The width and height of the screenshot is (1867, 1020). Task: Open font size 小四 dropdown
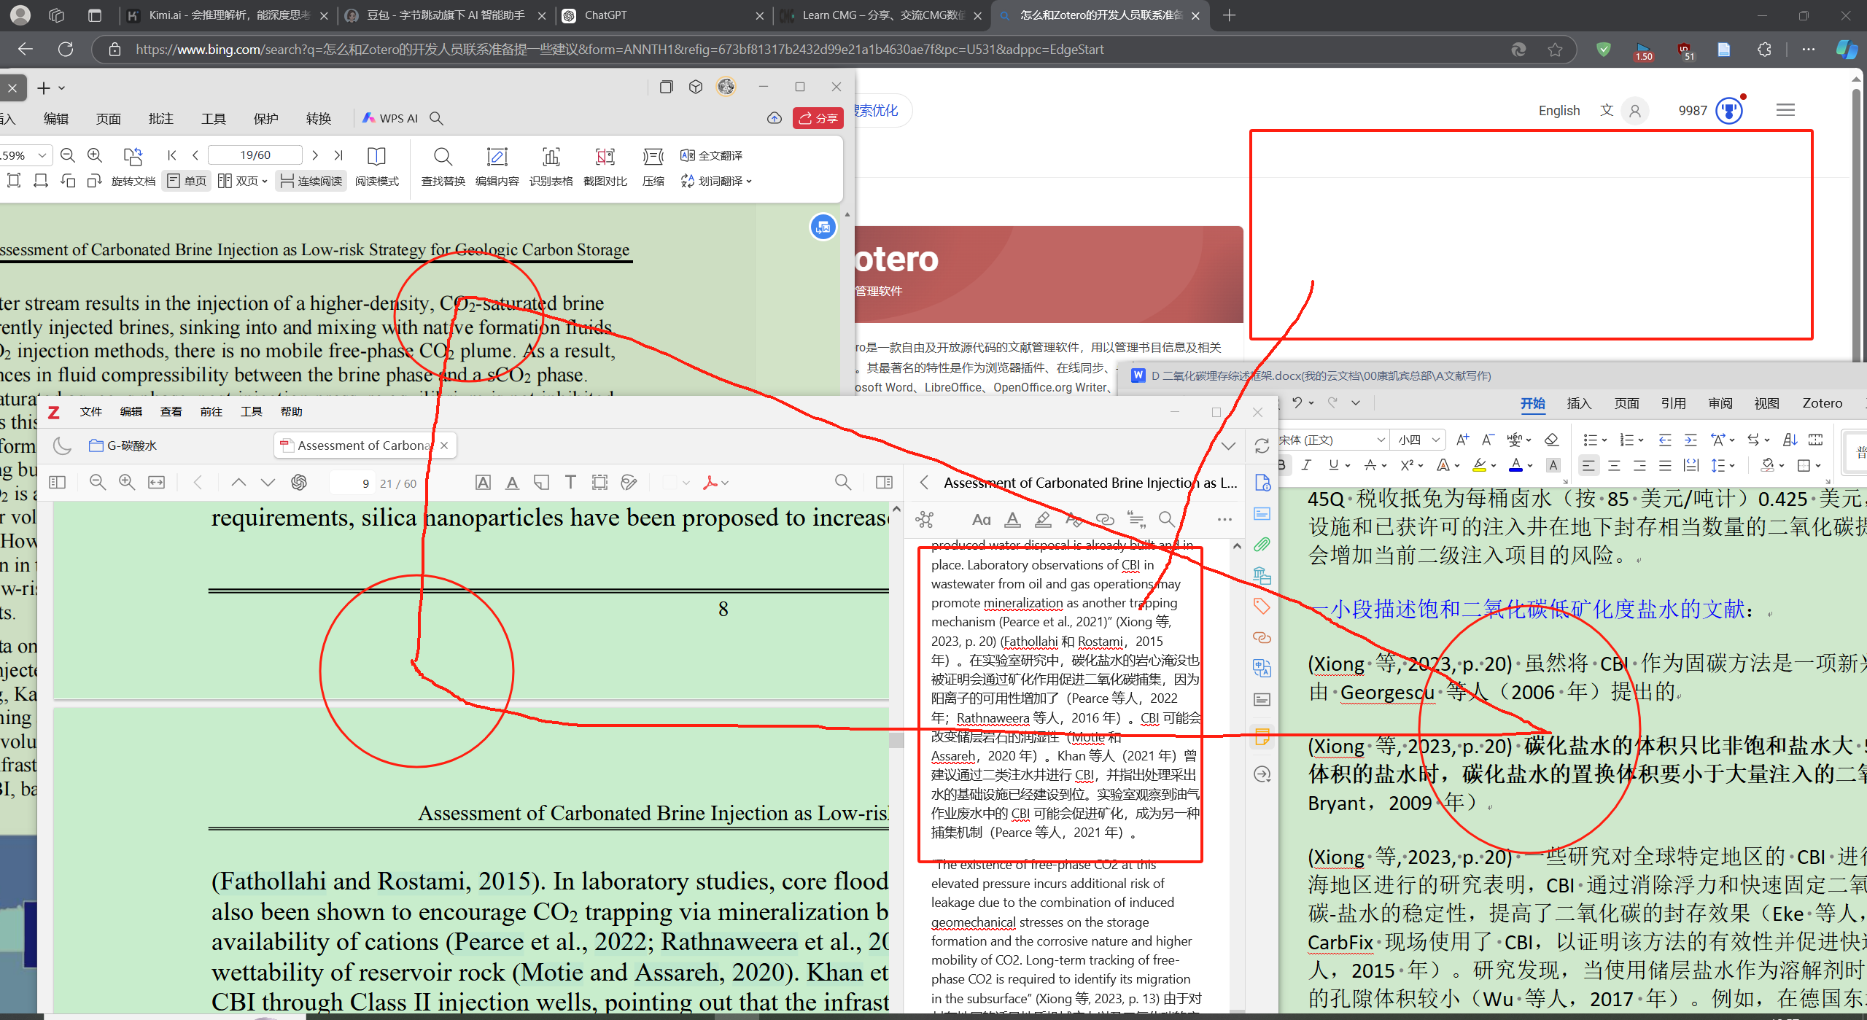click(x=1435, y=440)
